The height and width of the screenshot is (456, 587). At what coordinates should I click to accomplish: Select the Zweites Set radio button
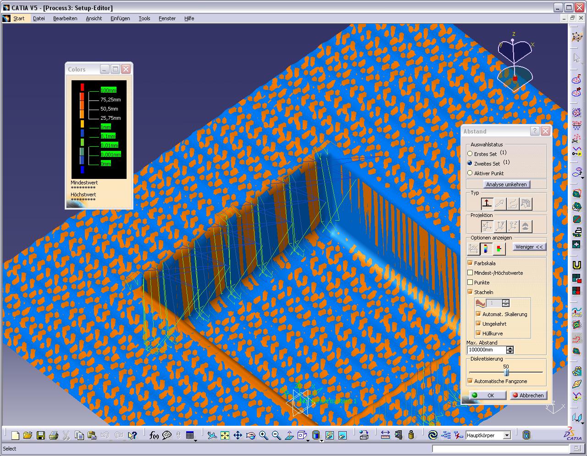tap(470, 163)
